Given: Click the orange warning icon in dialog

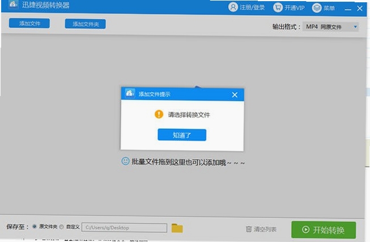Looking at the screenshot, I should [159, 114].
